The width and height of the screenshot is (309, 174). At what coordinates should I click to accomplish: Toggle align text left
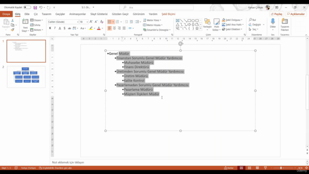(x=110, y=28)
